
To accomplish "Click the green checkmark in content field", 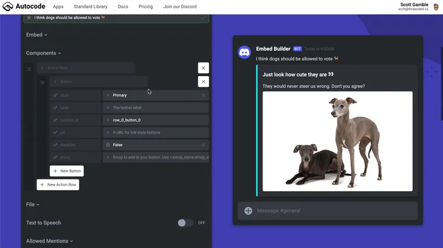I will click(x=204, y=18).
